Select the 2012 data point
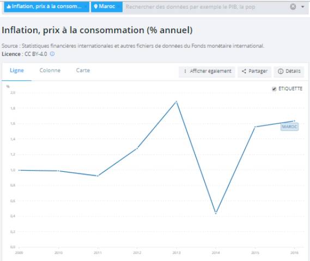310x261 pixels. click(x=137, y=148)
